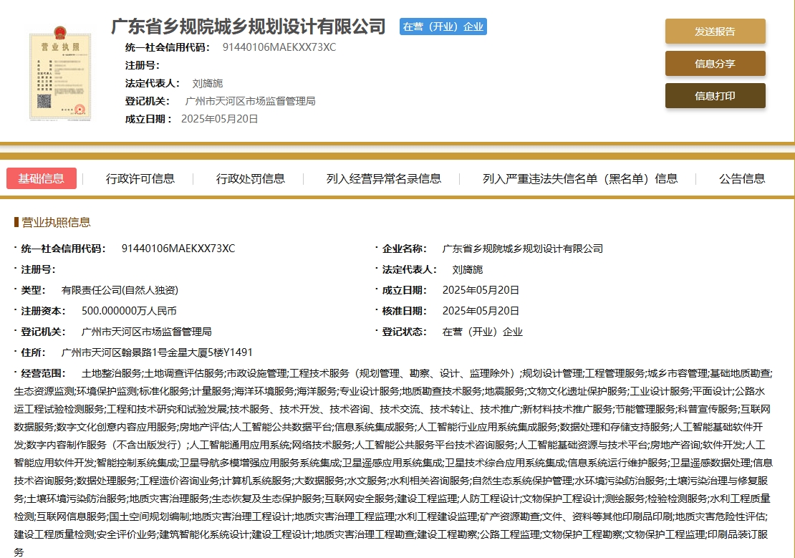Click the 发送报告 button

[x=715, y=31]
